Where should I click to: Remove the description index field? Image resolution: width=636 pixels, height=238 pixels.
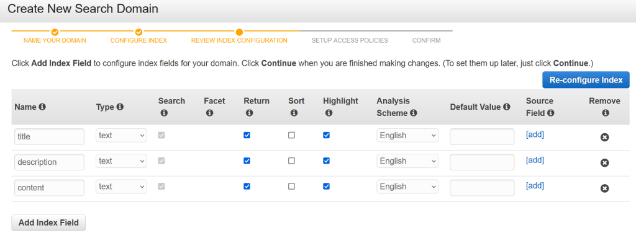coord(604,163)
